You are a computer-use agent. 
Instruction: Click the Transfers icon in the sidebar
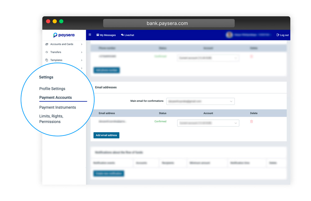pos(47,52)
